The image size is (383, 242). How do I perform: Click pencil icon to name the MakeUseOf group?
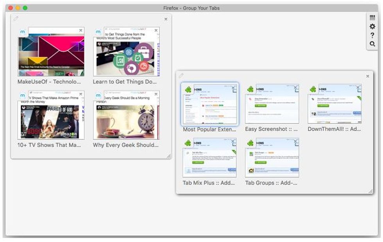pyautogui.click(x=16, y=18)
